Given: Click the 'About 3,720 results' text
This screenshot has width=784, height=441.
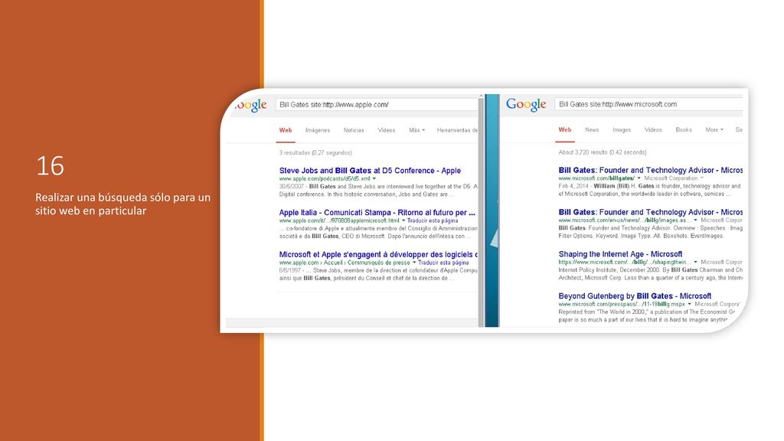Looking at the screenshot, I should (603, 152).
